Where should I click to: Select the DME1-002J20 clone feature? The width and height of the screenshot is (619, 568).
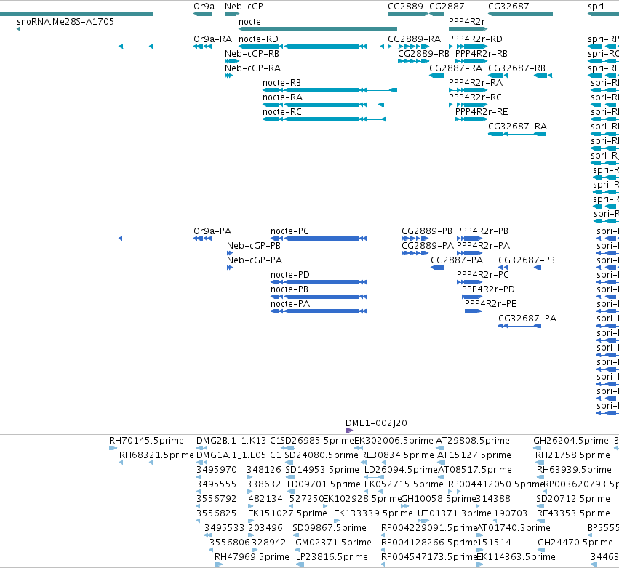pyautogui.click(x=482, y=431)
